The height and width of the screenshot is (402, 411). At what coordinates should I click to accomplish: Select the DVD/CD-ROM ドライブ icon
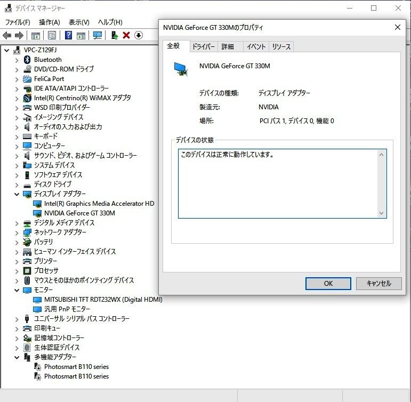(27, 69)
